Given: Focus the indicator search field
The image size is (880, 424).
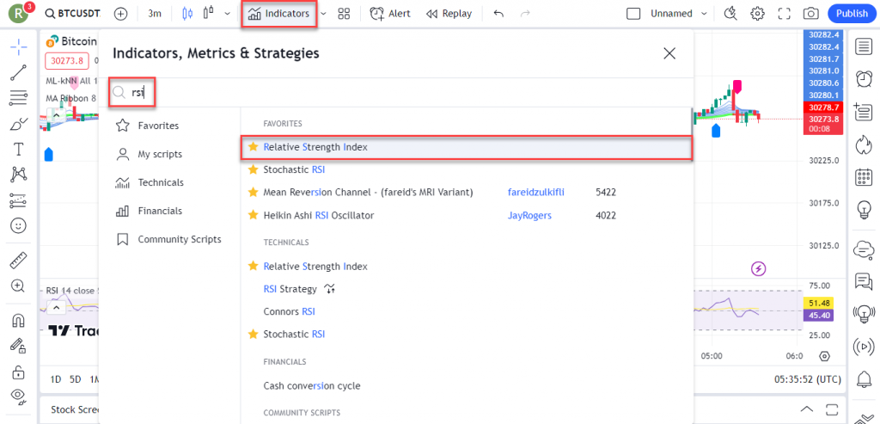Looking at the screenshot, I should point(395,93).
